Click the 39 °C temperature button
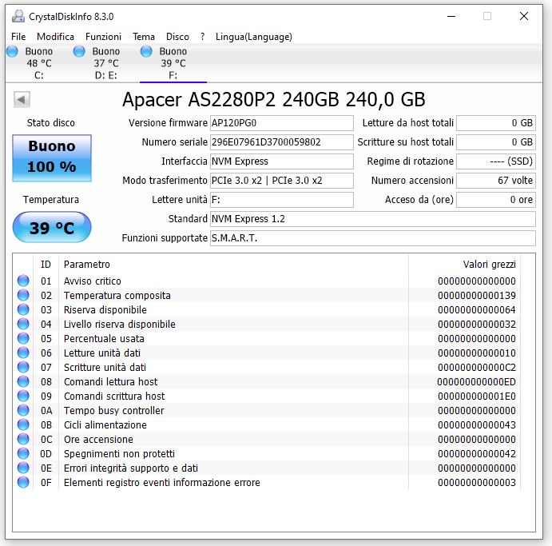Image resolution: width=552 pixels, height=546 pixels. (x=52, y=227)
